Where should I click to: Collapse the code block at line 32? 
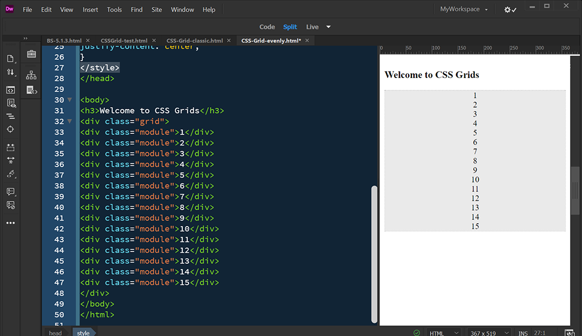[69, 121]
